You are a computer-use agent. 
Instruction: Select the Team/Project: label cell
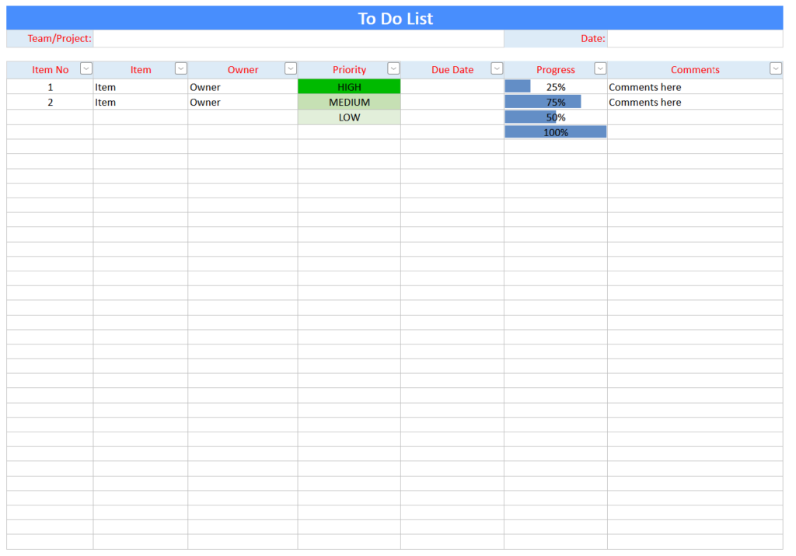50,39
